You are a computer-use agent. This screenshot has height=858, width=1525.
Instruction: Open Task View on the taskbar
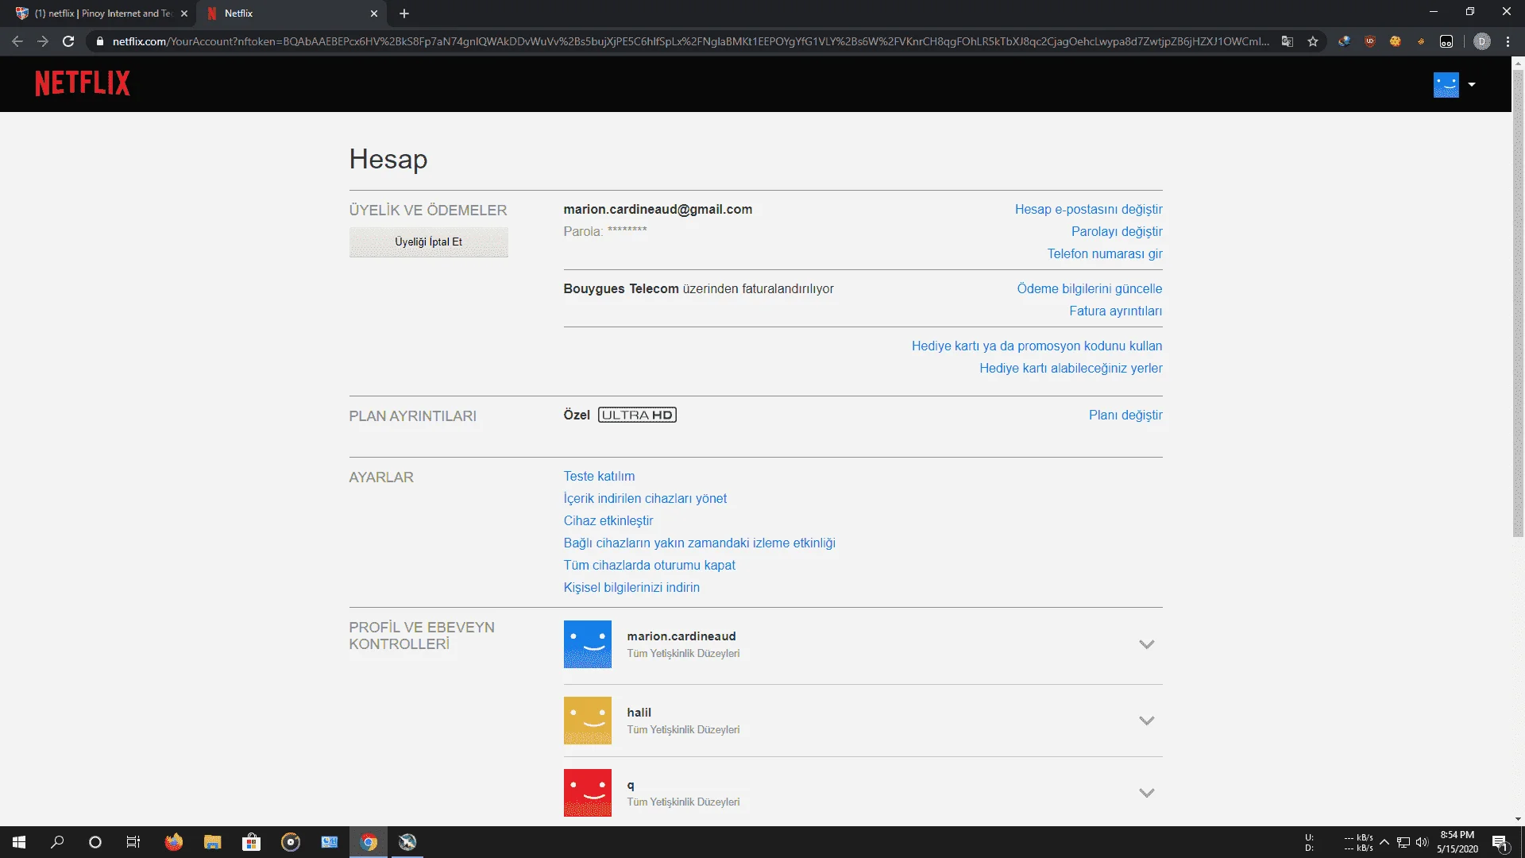(133, 842)
